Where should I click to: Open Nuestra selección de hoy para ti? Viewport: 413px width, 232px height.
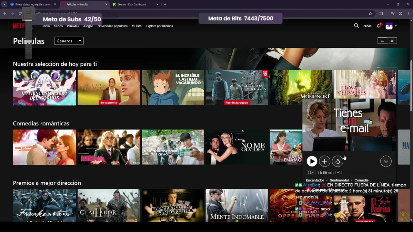55,64
